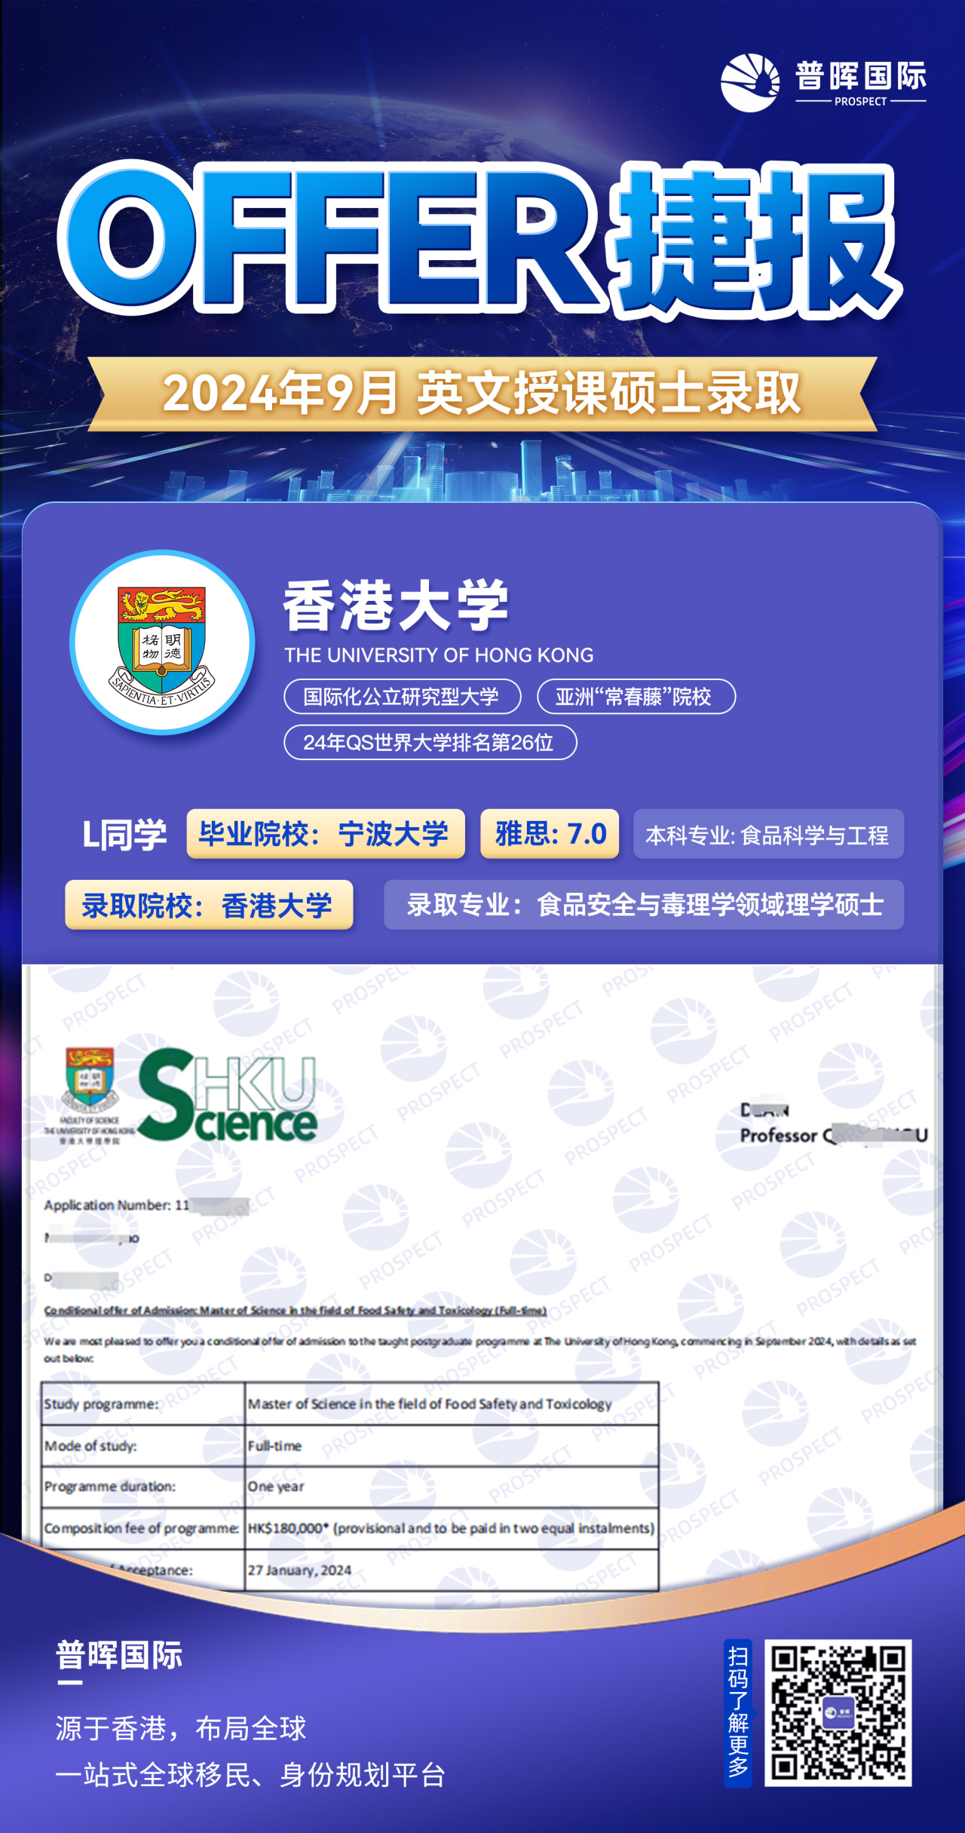Viewport: 965px width, 1833px height.
Task: Click the OFFER捷报 headline
Action: tap(479, 239)
